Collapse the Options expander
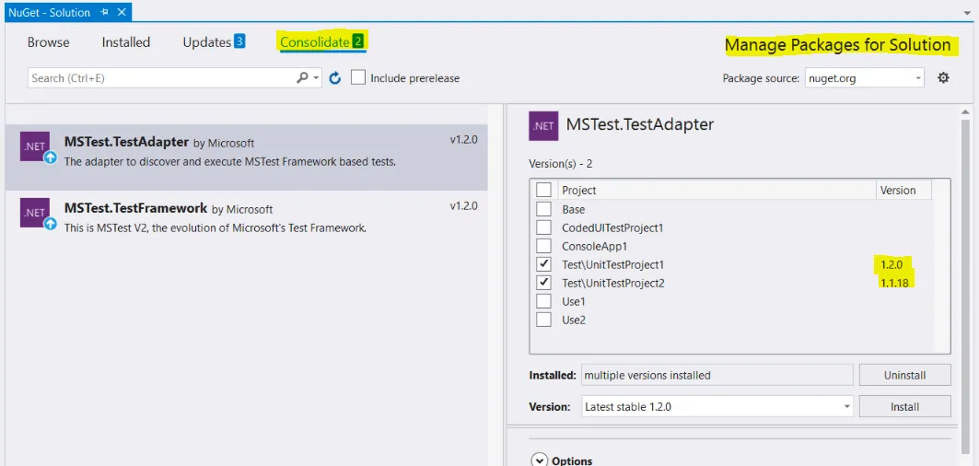 (x=539, y=461)
